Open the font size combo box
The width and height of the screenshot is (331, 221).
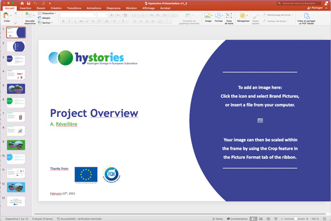coord(102,15)
